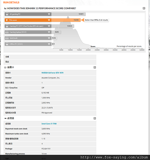Viewport: 150px width, 160px height.
Task: Click the desktop icon beside Office PC (2013)
Action: click(x=7, y=44)
